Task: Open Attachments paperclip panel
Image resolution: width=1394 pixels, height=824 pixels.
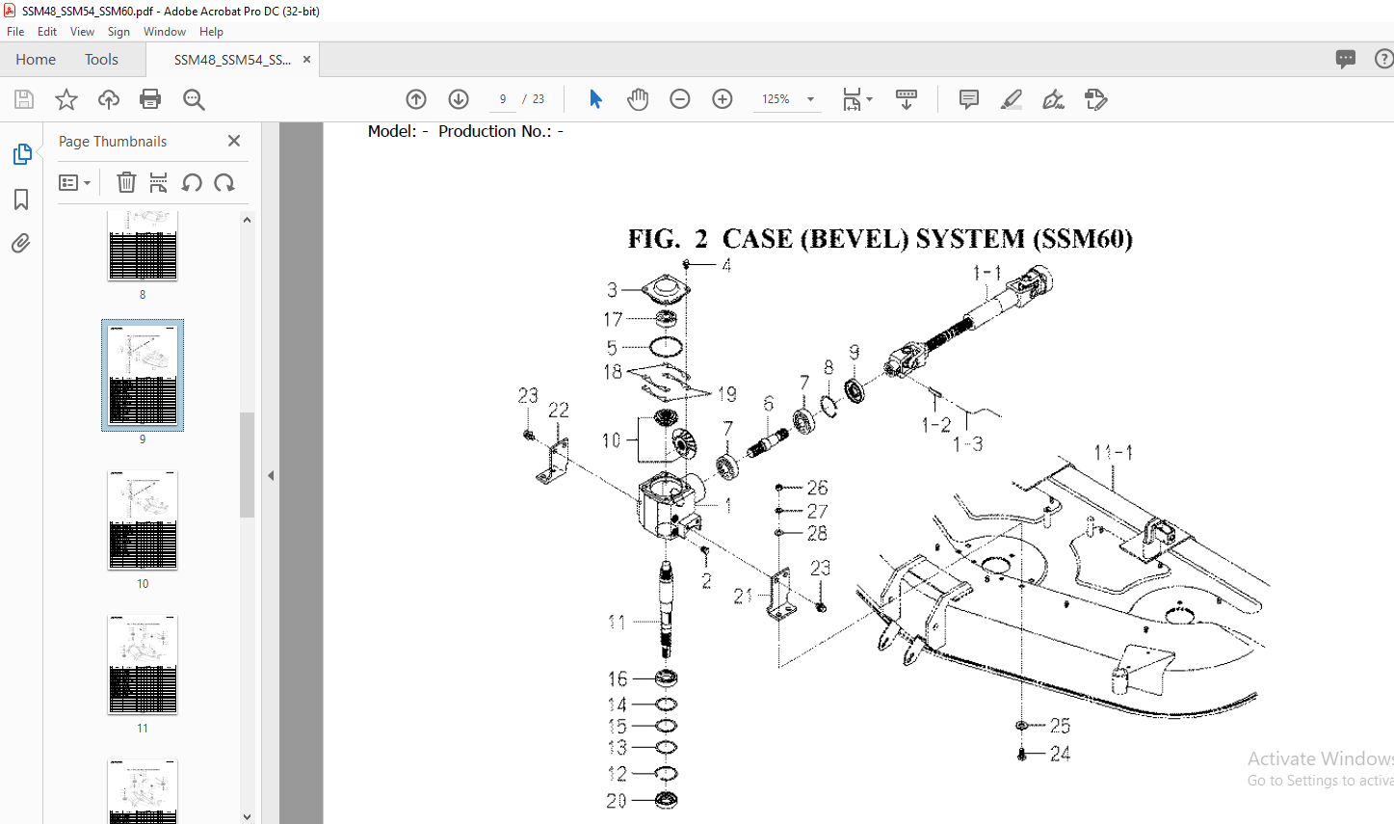Action: pos(21,243)
